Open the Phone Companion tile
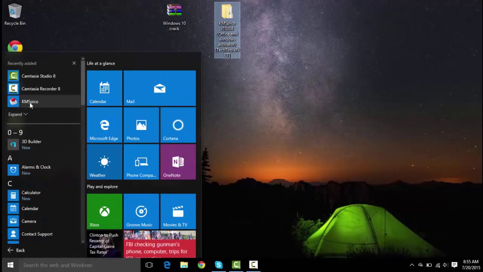483x272 pixels. 141,162
